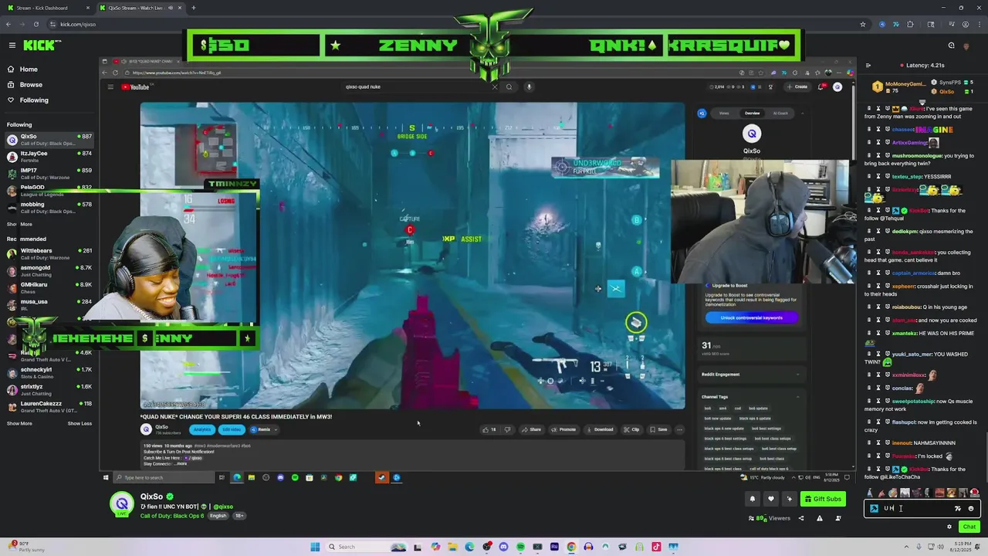The height and width of the screenshot is (556, 988).
Task: Open the chat emote picker icon
Action: coord(971,509)
